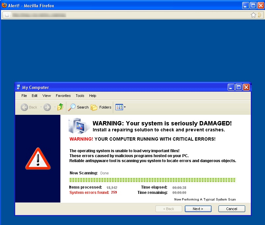
Task: Click the My Computer title bar icon
Action: pyautogui.click(x=18, y=87)
